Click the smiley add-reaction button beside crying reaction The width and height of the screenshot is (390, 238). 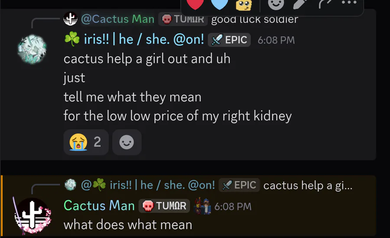click(127, 142)
